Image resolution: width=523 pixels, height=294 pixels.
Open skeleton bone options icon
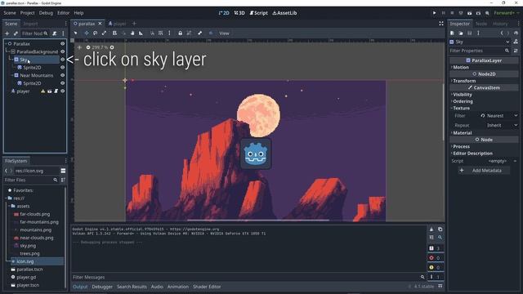click(199, 33)
